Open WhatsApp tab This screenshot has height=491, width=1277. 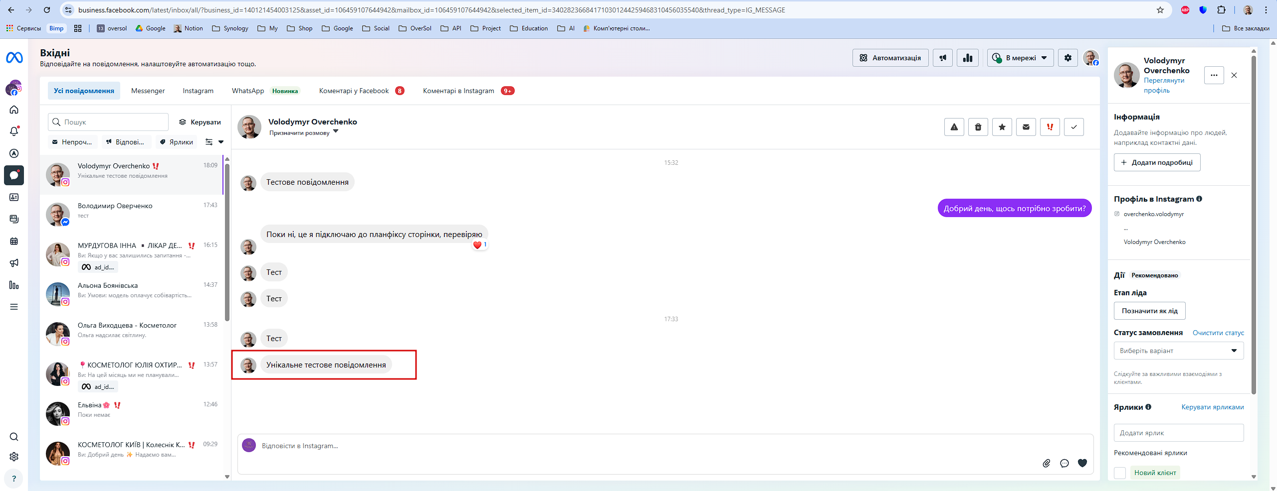264,91
